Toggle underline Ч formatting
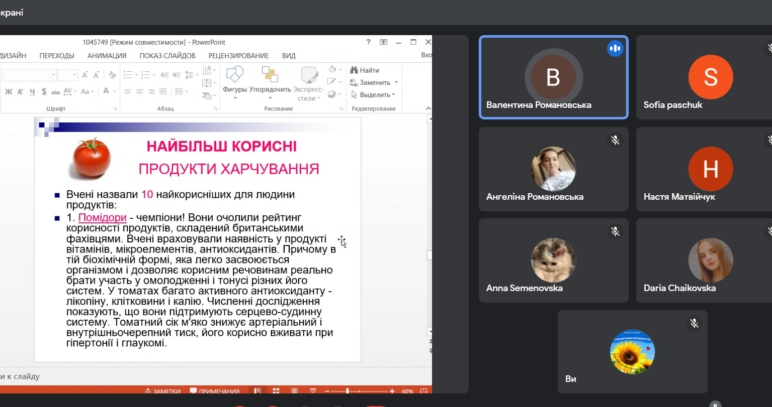 32,91
